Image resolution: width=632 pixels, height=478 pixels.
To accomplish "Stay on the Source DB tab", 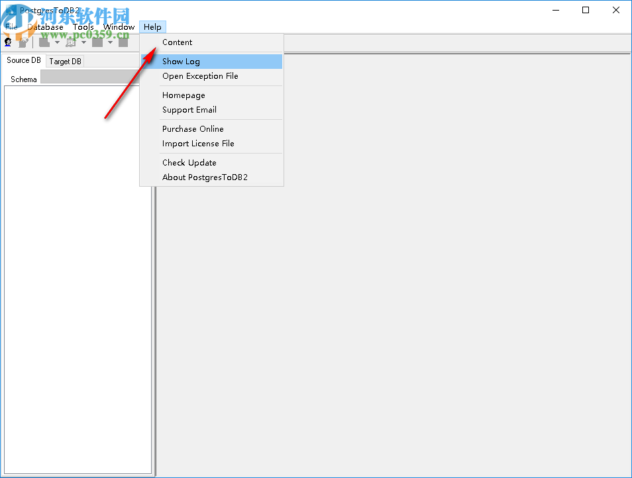I will point(23,60).
